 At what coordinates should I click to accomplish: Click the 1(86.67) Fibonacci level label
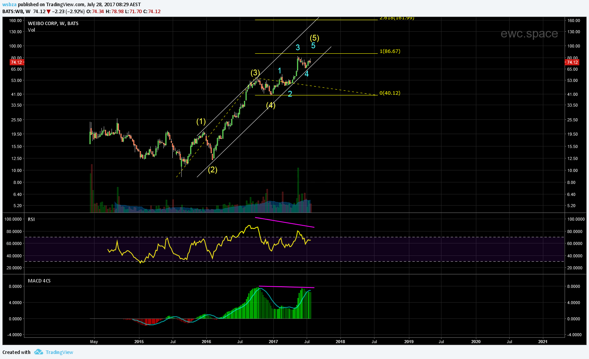point(390,51)
